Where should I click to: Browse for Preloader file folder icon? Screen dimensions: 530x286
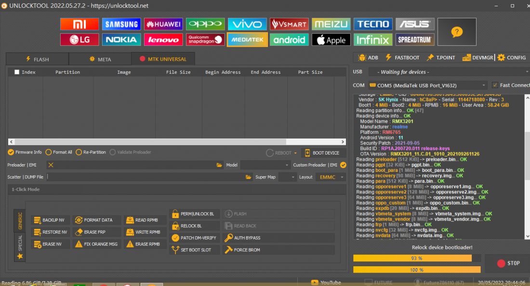pos(219,165)
